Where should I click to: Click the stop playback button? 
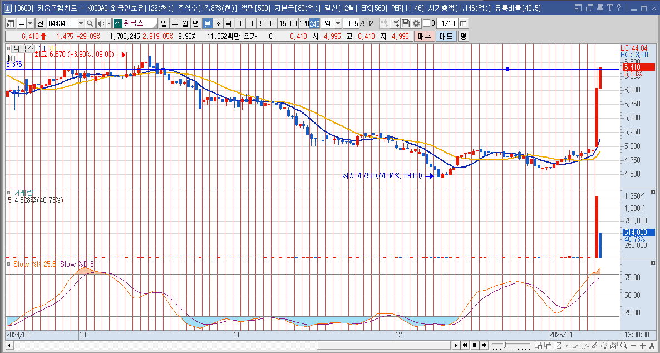(x=475, y=345)
